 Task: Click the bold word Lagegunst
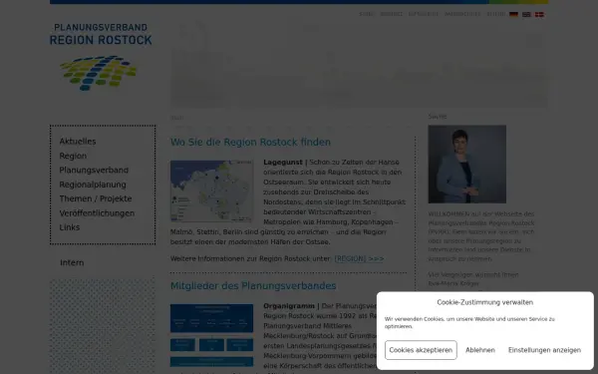[x=283, y=163]
